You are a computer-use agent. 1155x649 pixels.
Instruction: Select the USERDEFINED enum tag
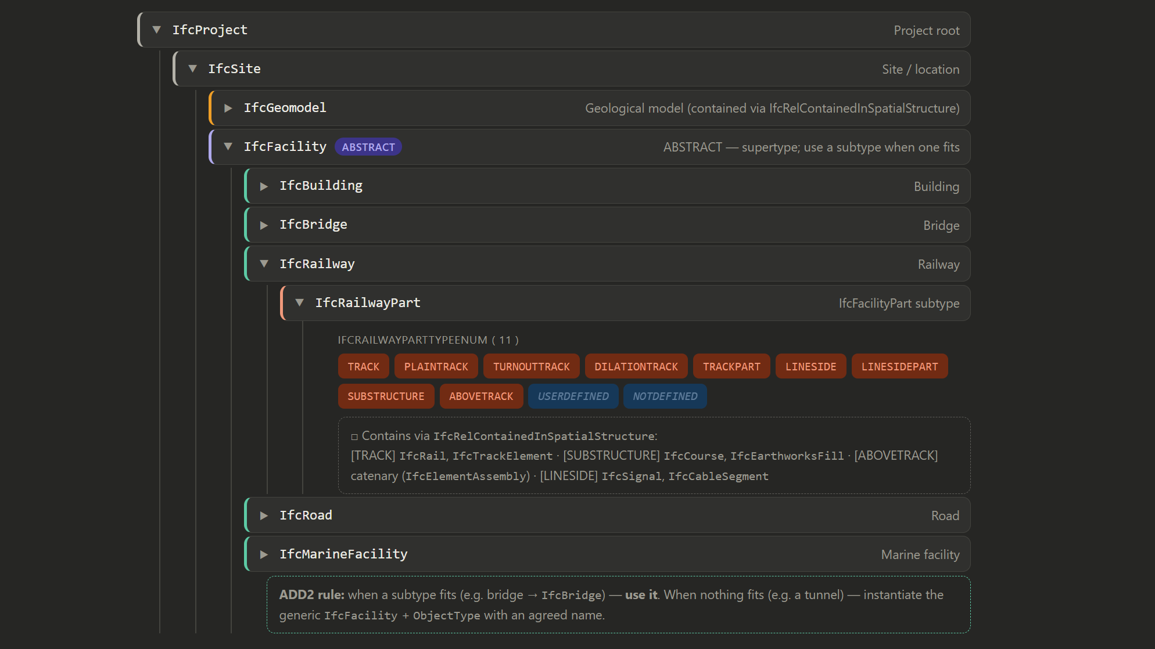pyautogui.click(x=573, y=396)
